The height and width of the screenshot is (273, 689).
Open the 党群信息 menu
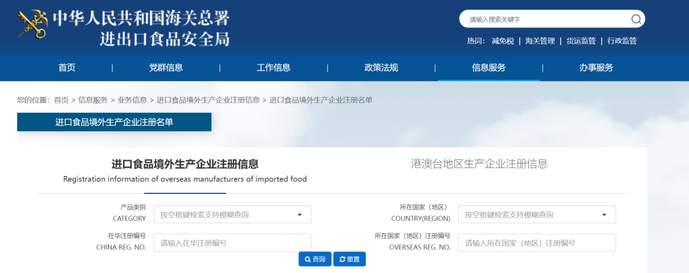point(166,68)
